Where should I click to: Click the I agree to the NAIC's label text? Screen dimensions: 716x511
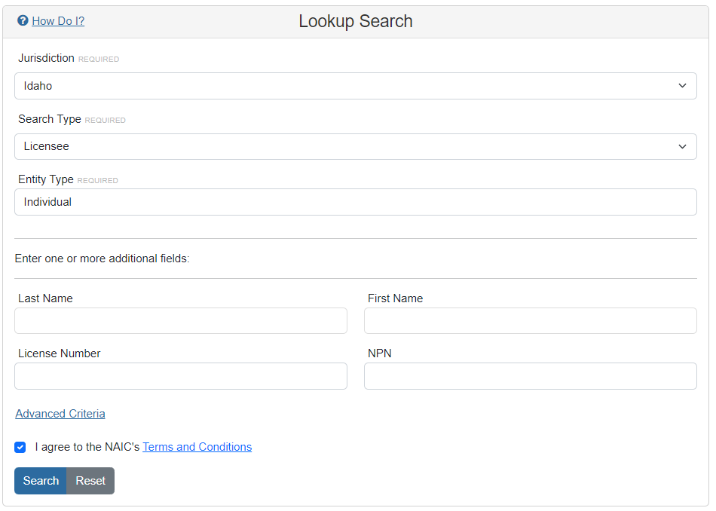tap(87, 447)
